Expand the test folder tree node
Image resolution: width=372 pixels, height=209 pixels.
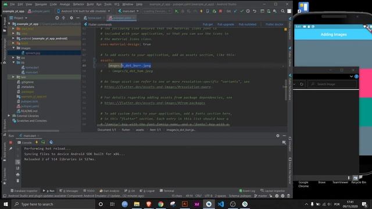13,77
